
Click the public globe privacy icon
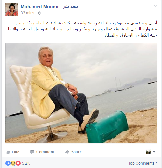point(39,13)
